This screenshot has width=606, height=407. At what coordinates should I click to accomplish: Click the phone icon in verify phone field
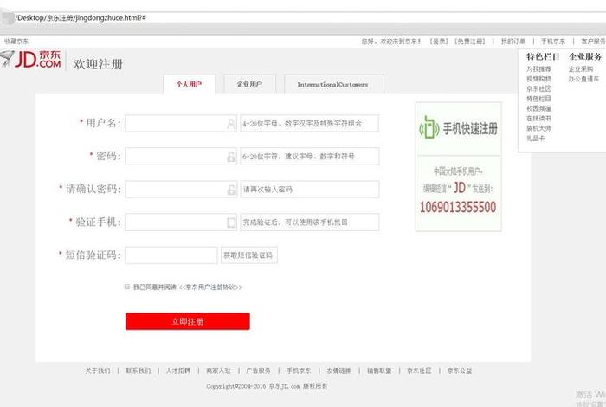[231, 223]
